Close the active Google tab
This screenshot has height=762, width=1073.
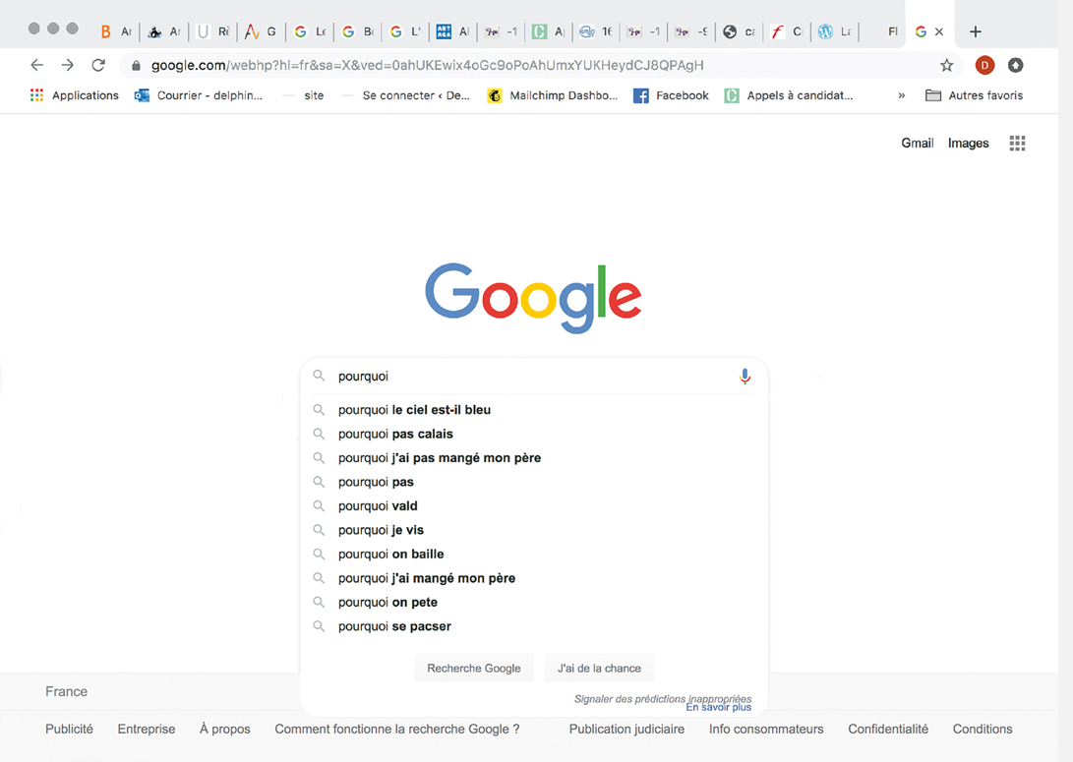click(939, 31)
